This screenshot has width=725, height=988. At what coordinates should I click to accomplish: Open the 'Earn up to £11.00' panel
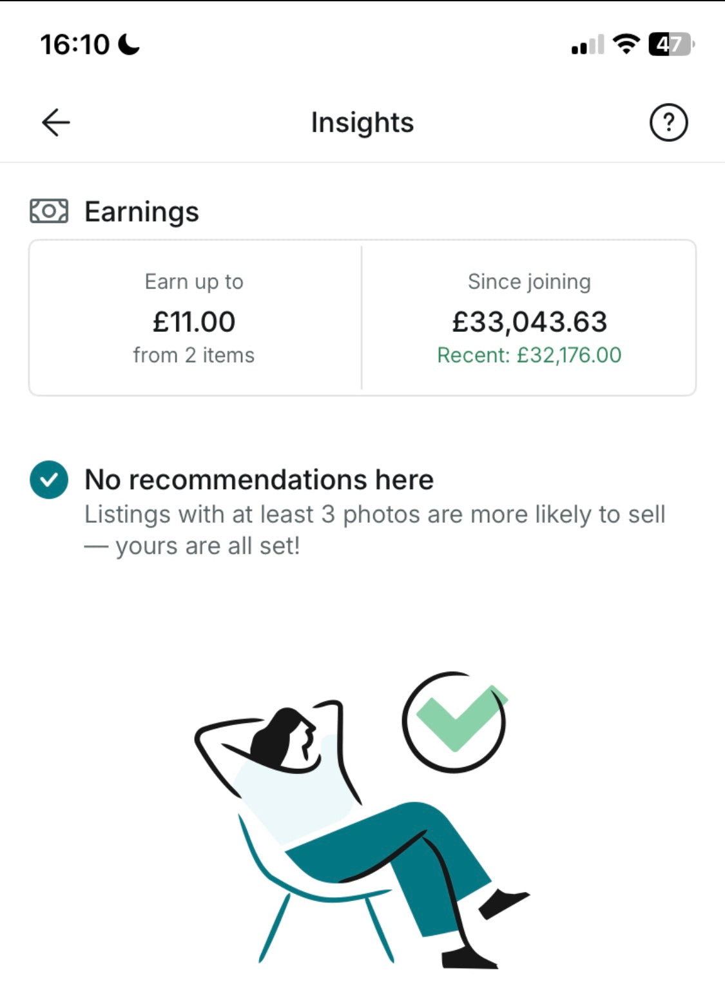(x=194, y=318)
